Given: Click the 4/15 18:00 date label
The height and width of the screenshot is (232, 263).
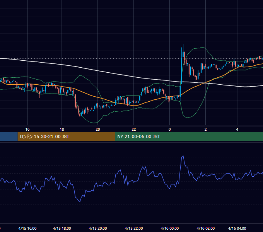Looking at the screenshot, I should coord(62,228).
